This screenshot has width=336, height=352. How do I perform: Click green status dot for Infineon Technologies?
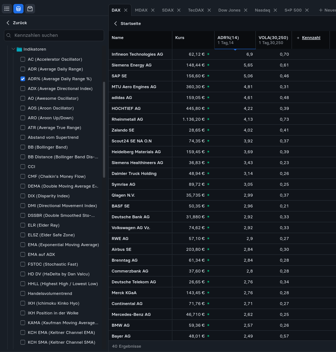[208, 54]
